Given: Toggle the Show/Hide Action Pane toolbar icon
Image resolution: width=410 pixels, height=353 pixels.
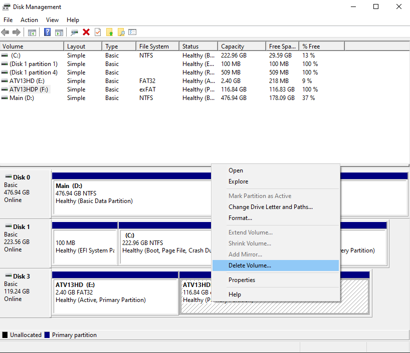Looking at the screenshot, I should coord(59,32).
